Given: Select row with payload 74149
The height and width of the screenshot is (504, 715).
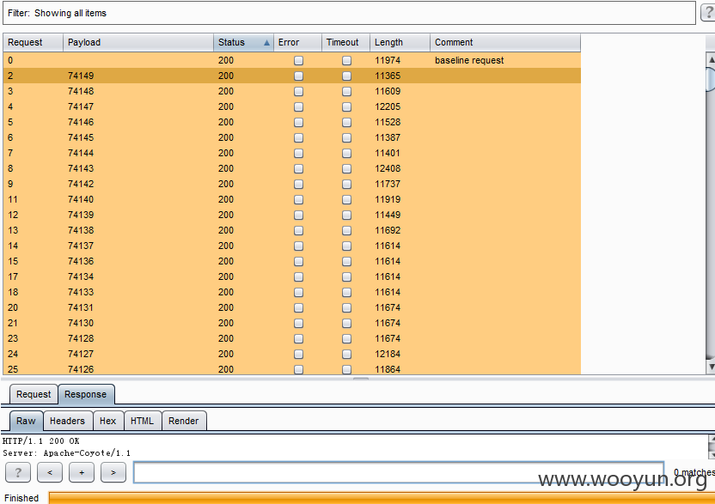Looking at the screenshot, I should [x=292, y=76].
